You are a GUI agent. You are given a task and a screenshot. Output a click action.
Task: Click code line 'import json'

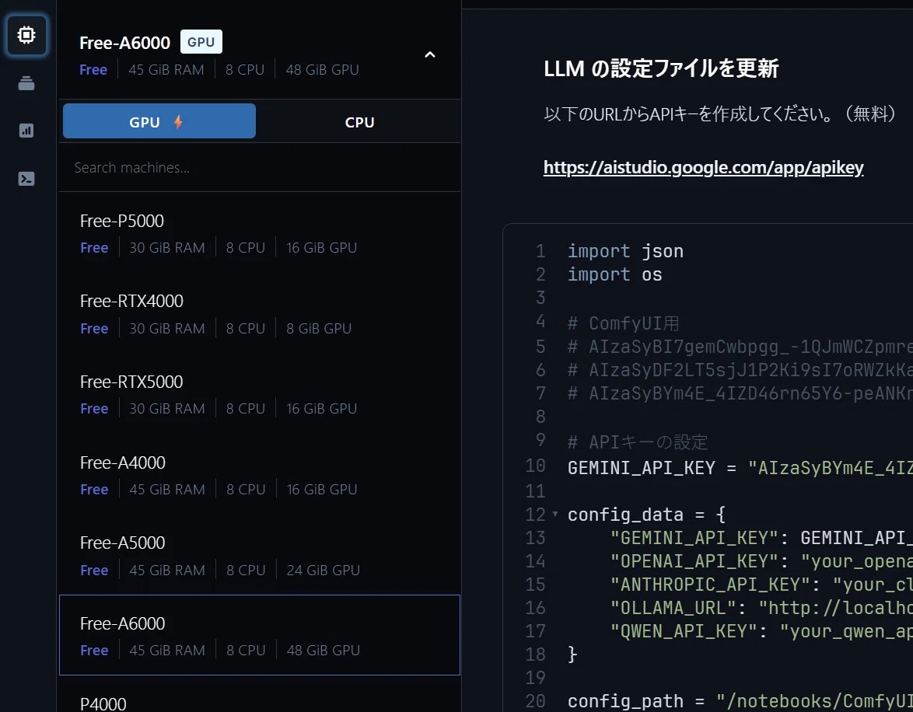625,251
